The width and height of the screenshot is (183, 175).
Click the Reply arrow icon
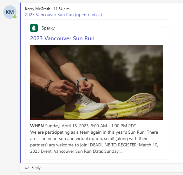(x=27, y=168)
